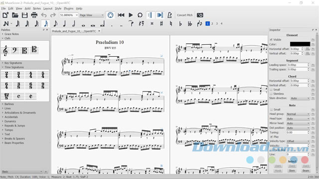
Task: Rewind playback to start
Action: [x=121, y=15]
